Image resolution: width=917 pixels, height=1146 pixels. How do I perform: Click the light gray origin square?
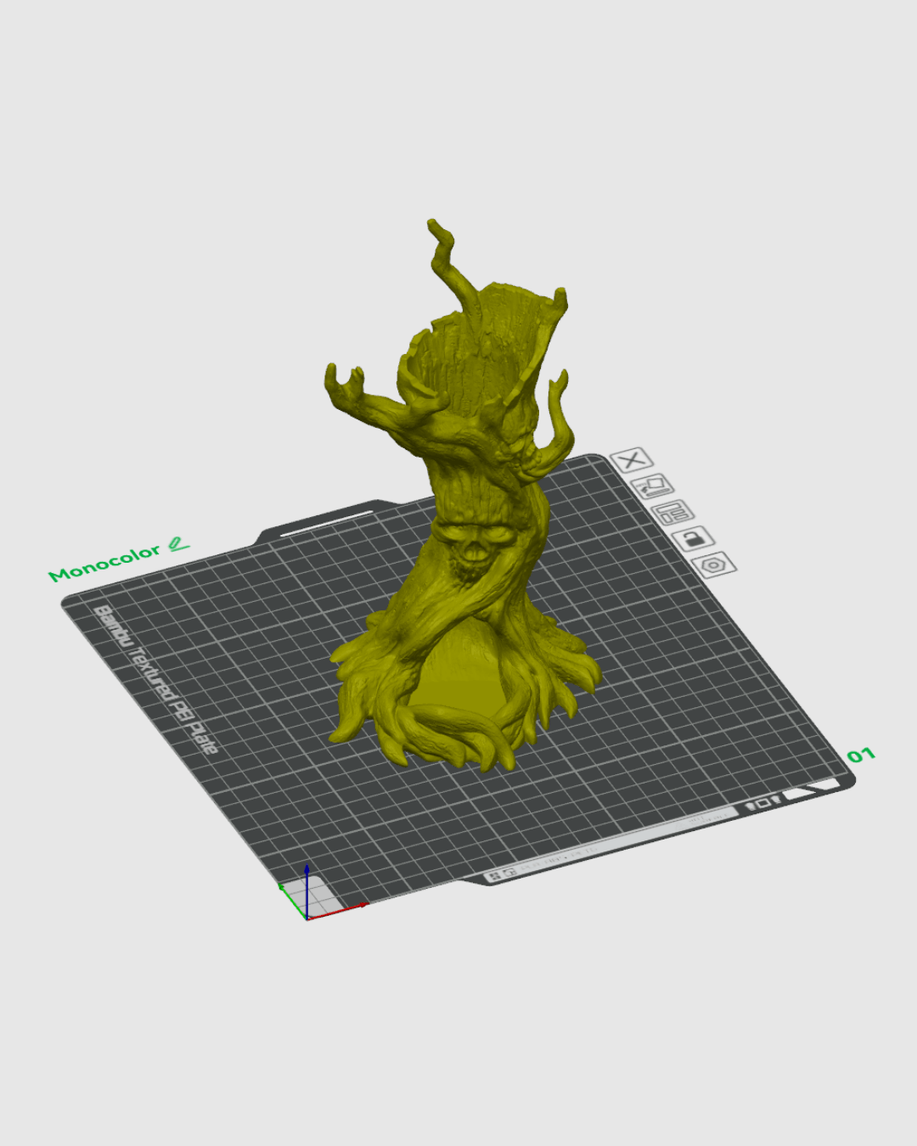[x=318, y=896]
